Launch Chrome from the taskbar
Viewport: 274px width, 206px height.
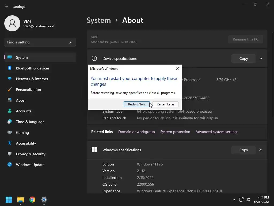(32, 200)
